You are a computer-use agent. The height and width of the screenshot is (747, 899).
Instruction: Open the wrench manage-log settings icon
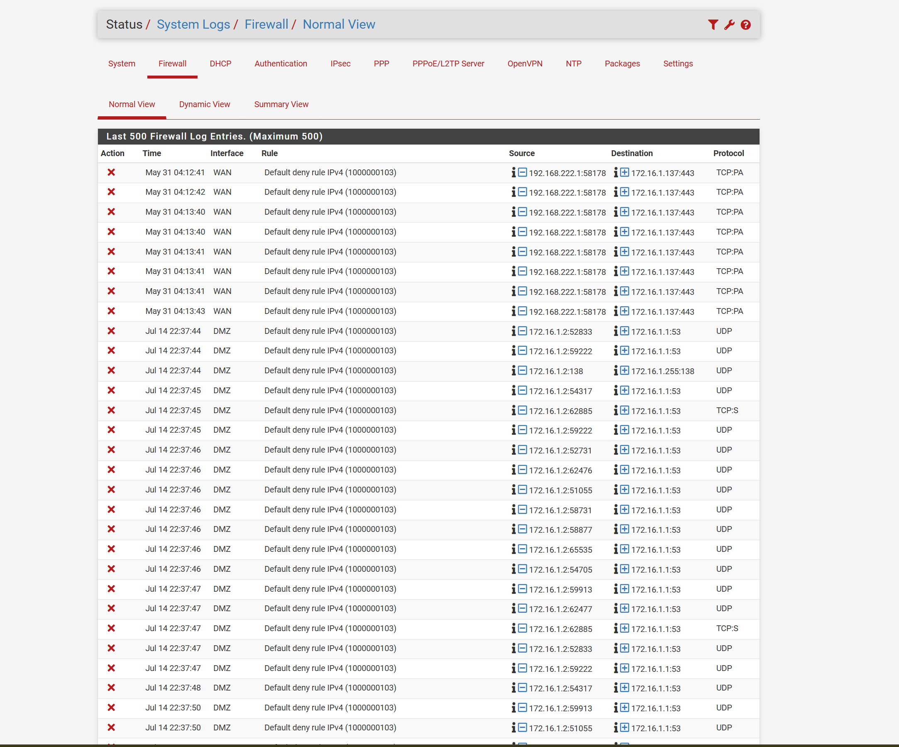(730, 25)
